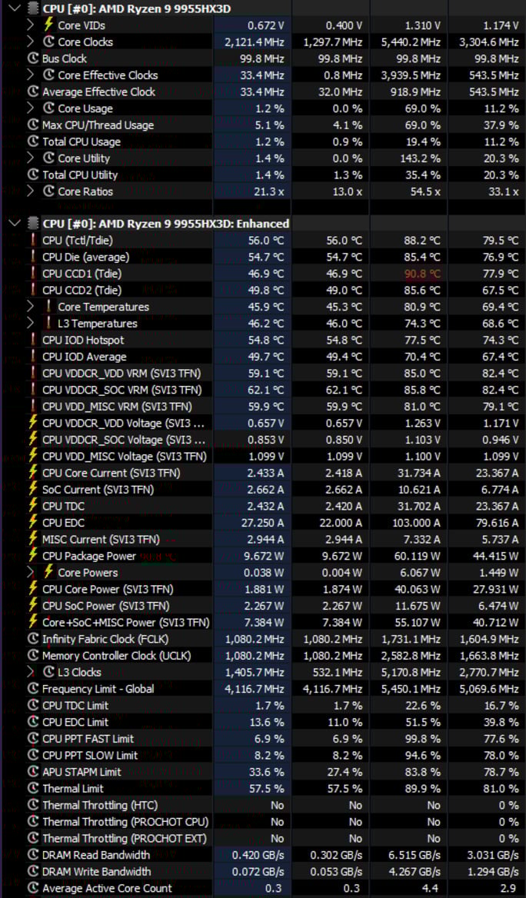Click the icon beside Average Active Core Count
The height and width of the screenshot is (898, 526).
click(x=33, y=888)
